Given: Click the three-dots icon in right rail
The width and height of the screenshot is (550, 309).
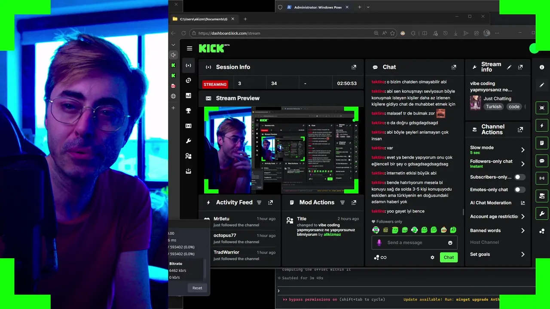Looking at the screenshot, I should point(542,231).
